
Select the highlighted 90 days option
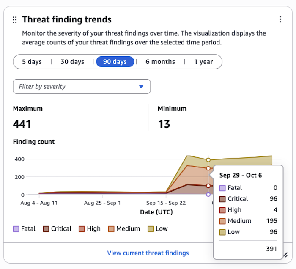pos(115,62)
